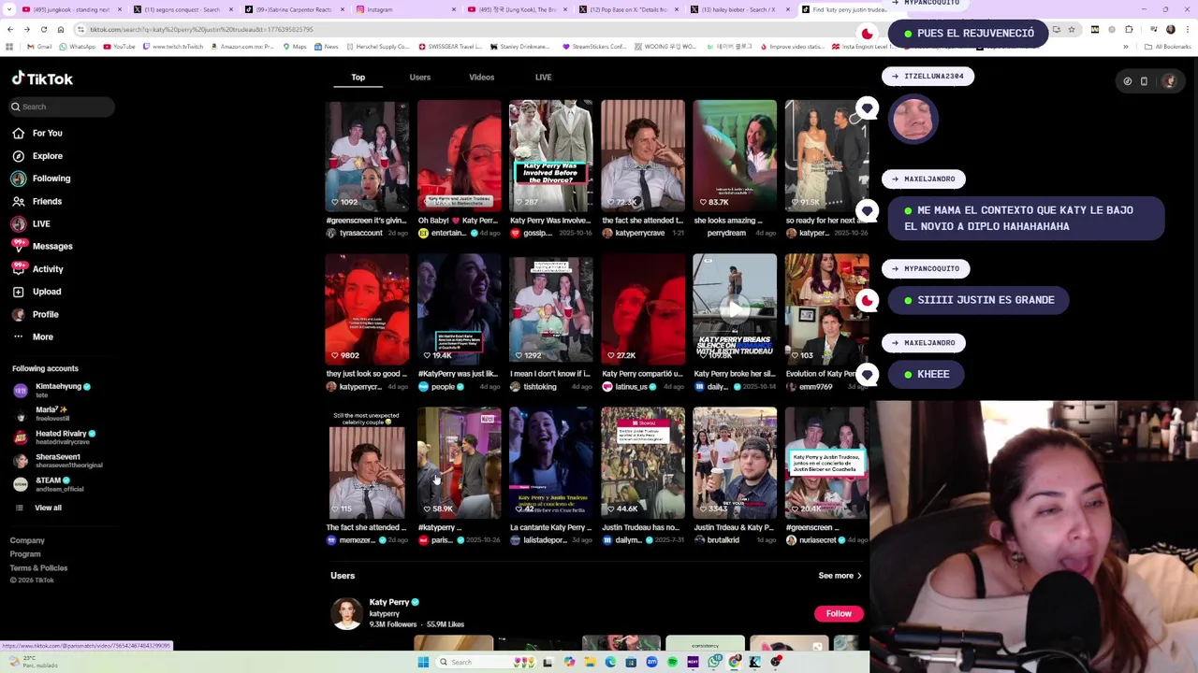Viewport: 1198px width, 673px height.
Task: Open 'Justin Trudeau has no...' video
Action: [x=642, y=463]
